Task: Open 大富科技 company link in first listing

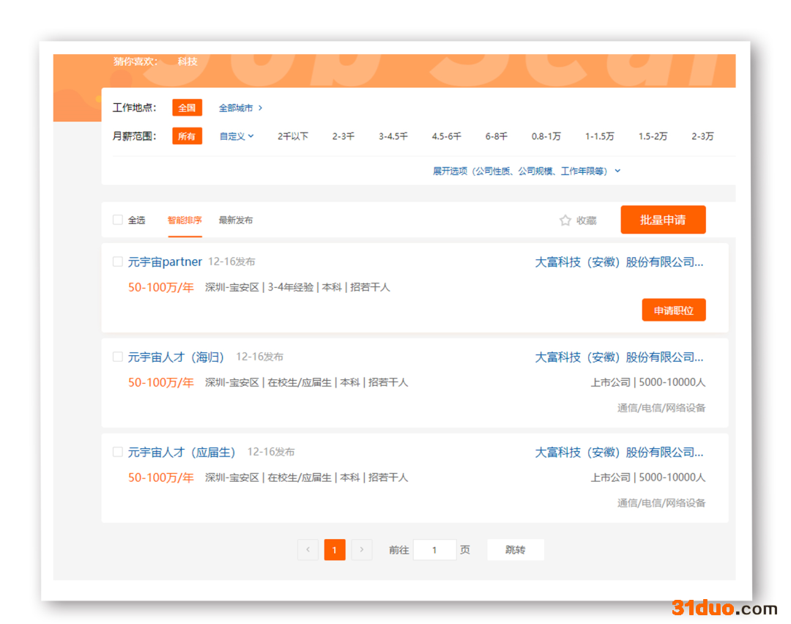Action: pyautogui.click(x=619, y=261)
